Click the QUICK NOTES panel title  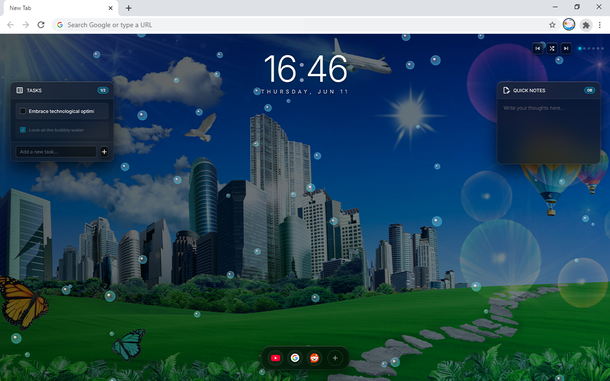(529, 90)
